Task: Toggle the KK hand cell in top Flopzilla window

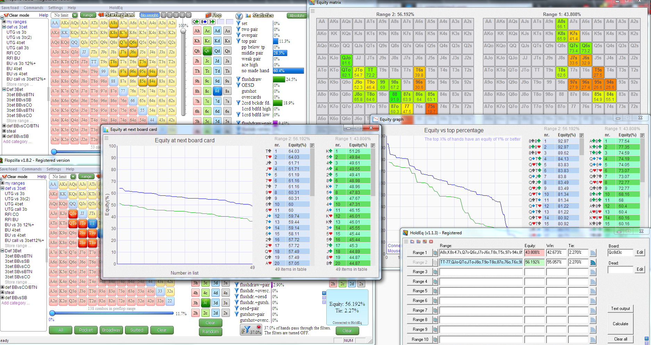Action: pyautogui.click(x=65, y=33)
